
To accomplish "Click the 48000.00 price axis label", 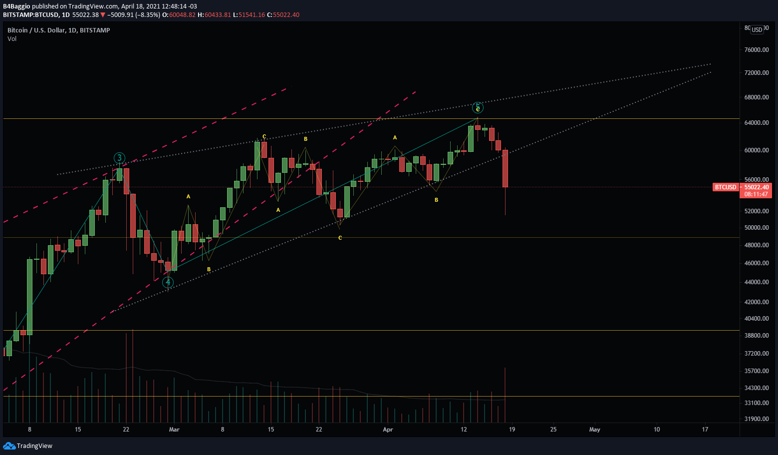I will point(757,245).
